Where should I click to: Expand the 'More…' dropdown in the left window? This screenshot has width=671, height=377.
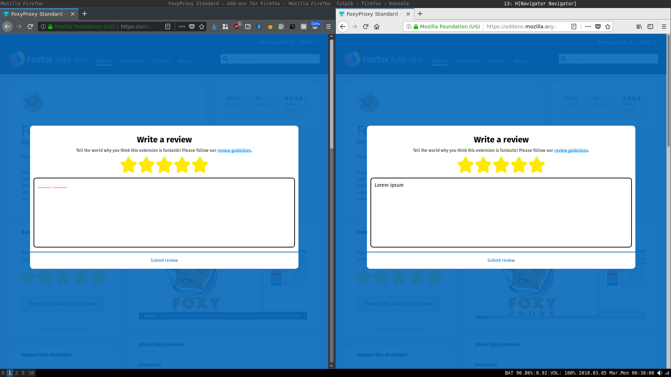tap(189, 61)
